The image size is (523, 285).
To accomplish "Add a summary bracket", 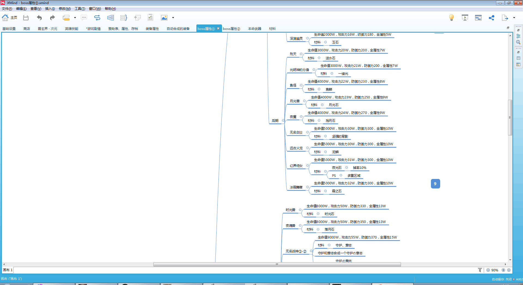I will tap(124, 18).
